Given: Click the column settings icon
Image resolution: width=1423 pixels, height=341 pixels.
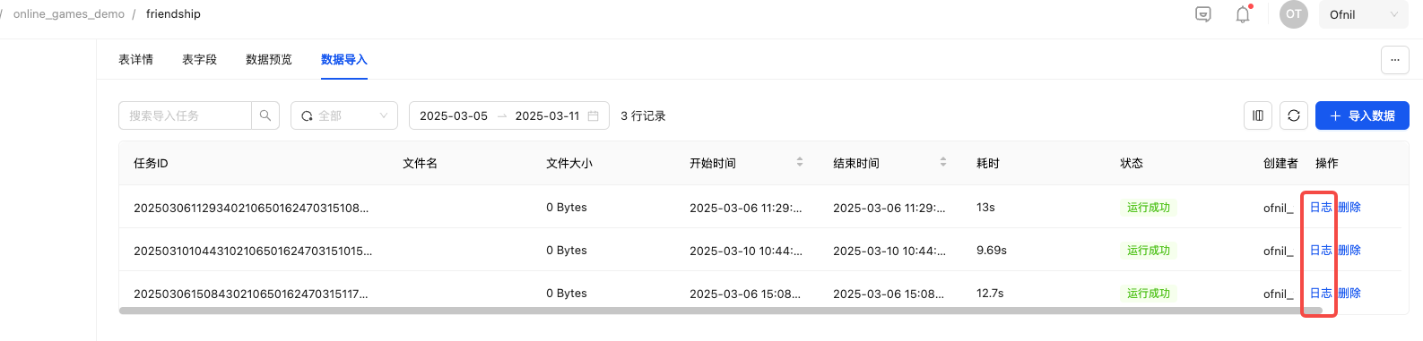Looking at the screenshot, I should pos(1258,115).
